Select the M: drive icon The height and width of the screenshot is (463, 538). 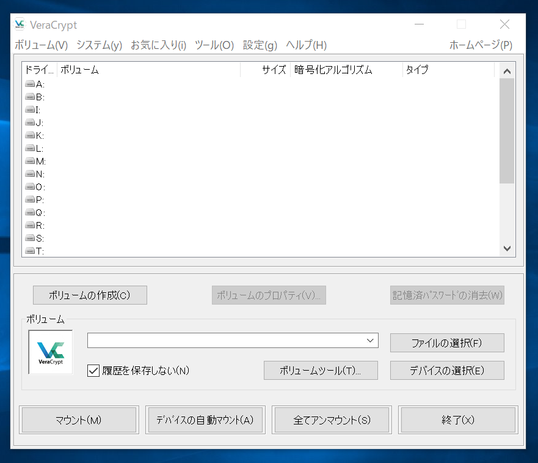click(30, 161)
